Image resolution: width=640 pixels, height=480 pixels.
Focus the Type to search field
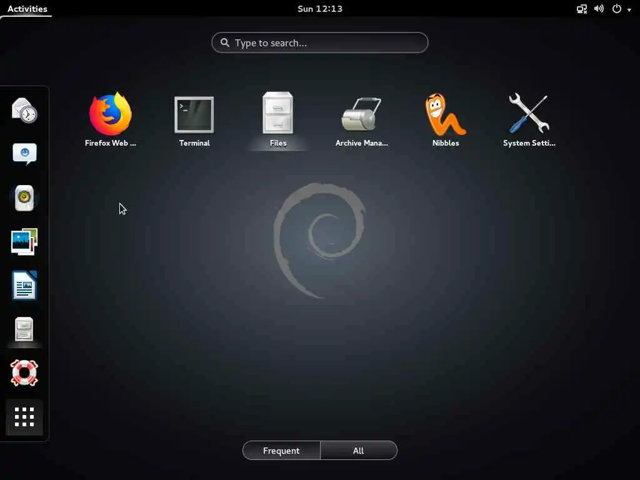[x=319, y=42]
